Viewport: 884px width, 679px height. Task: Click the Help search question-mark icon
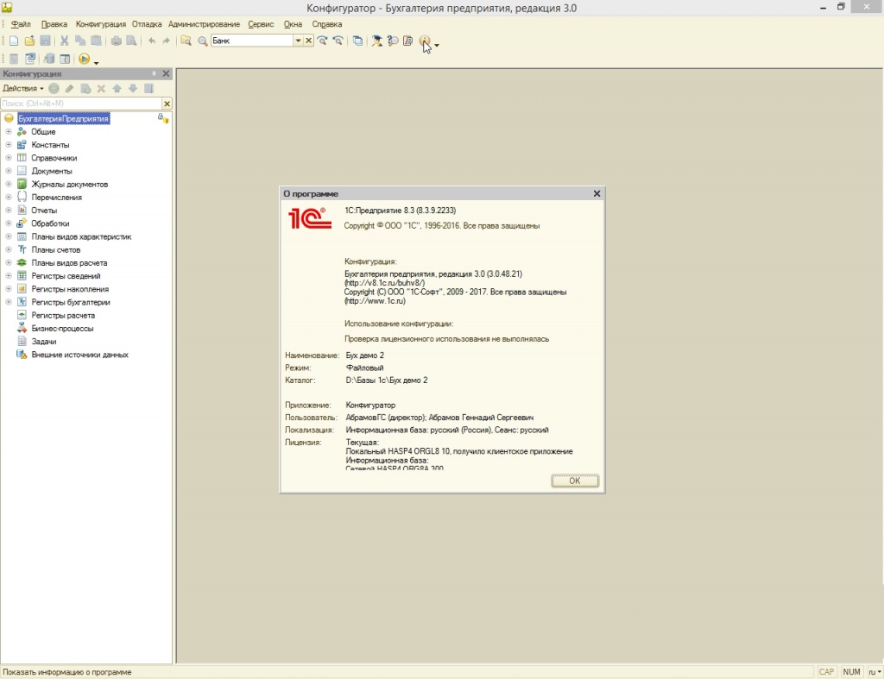point(393,41)
